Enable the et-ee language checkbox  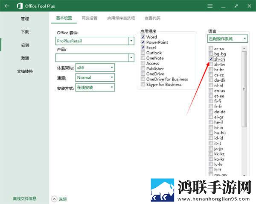[211, 96]
